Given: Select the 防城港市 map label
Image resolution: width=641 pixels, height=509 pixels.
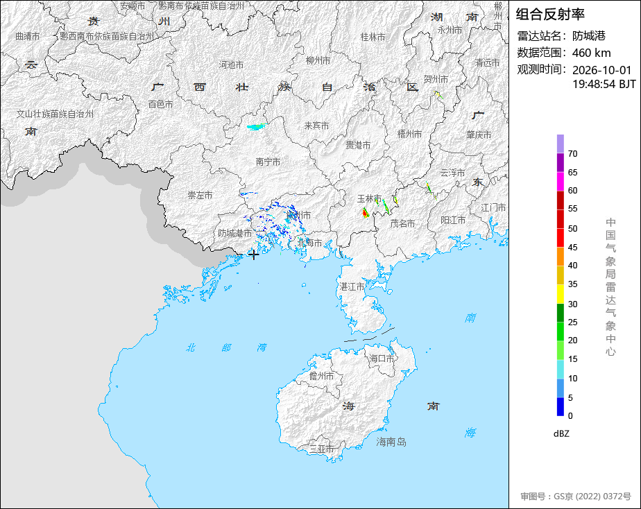Looking at the screenshot, I should pos(234,233).
